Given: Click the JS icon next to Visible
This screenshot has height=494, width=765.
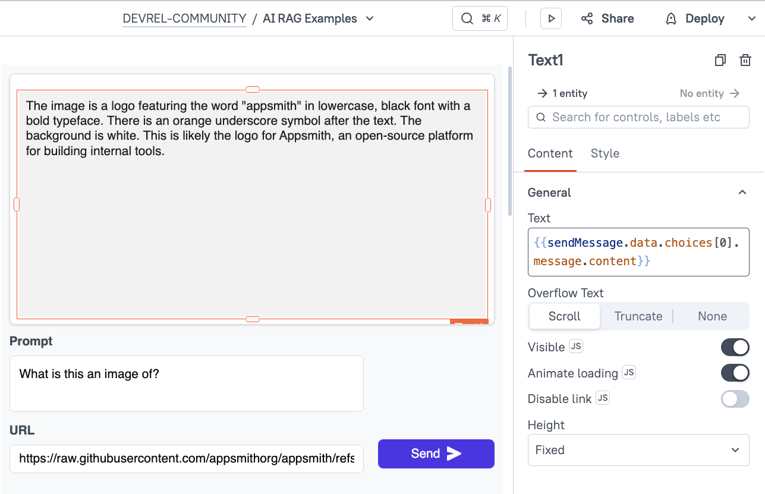Looking at the screenshot, I should [x=575, y=347].
